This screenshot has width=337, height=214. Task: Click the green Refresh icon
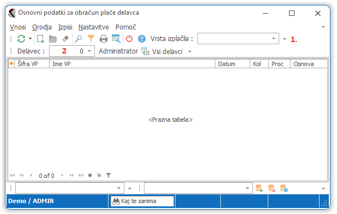(x=21, y=39)
